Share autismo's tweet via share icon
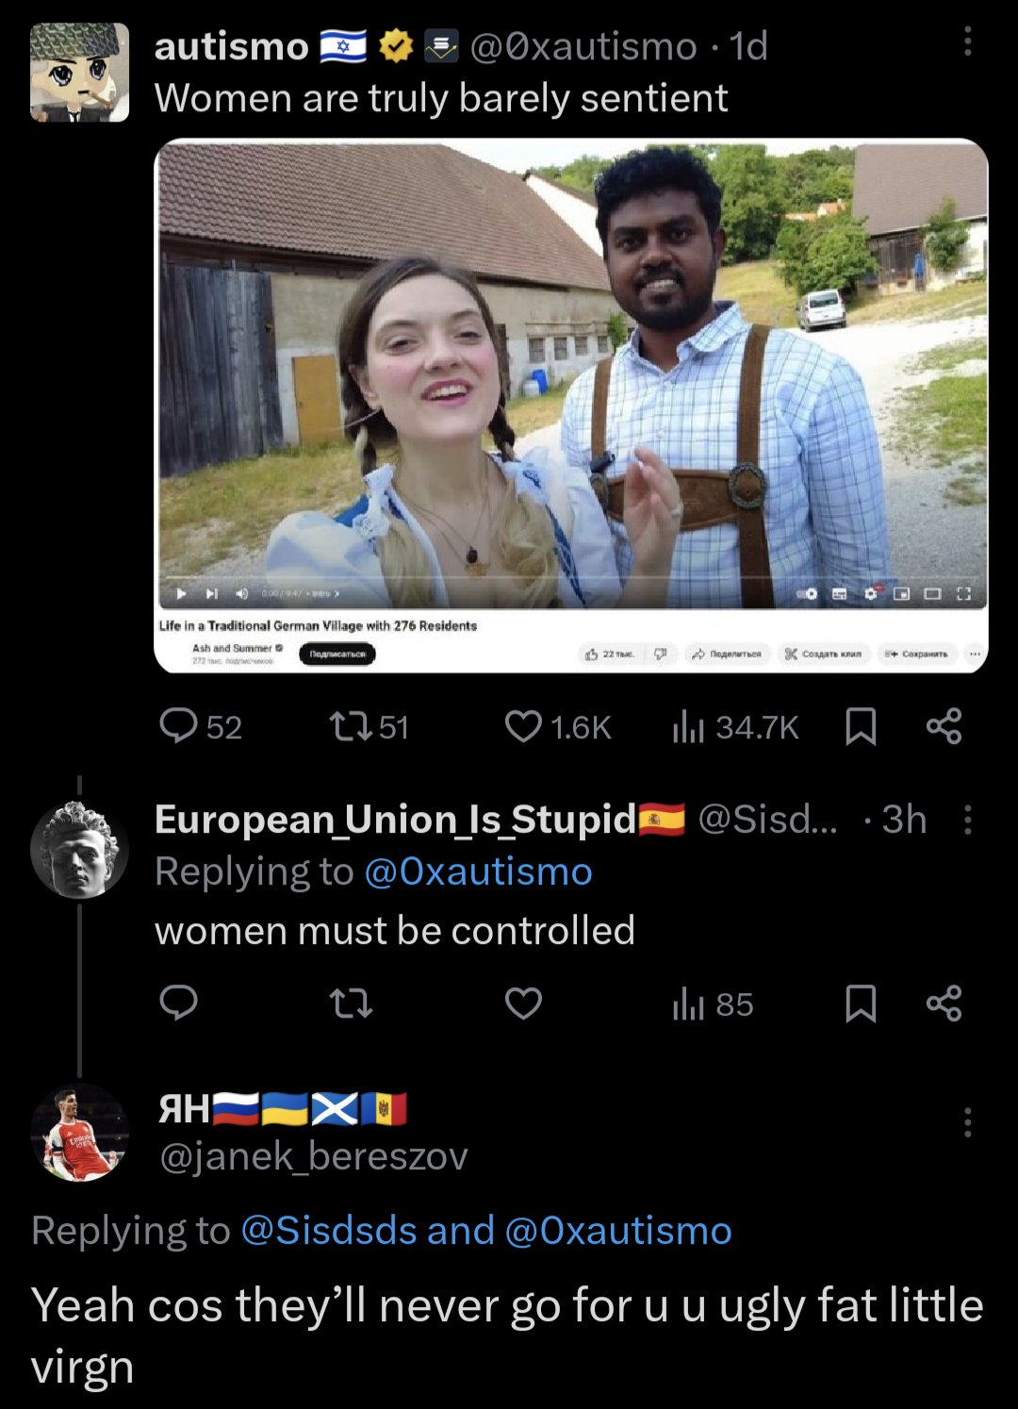 click(944, 726)
